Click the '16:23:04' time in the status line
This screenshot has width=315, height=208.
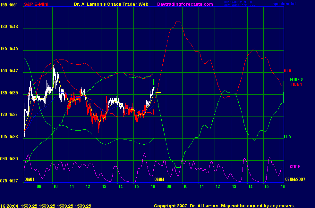[9, 206]
